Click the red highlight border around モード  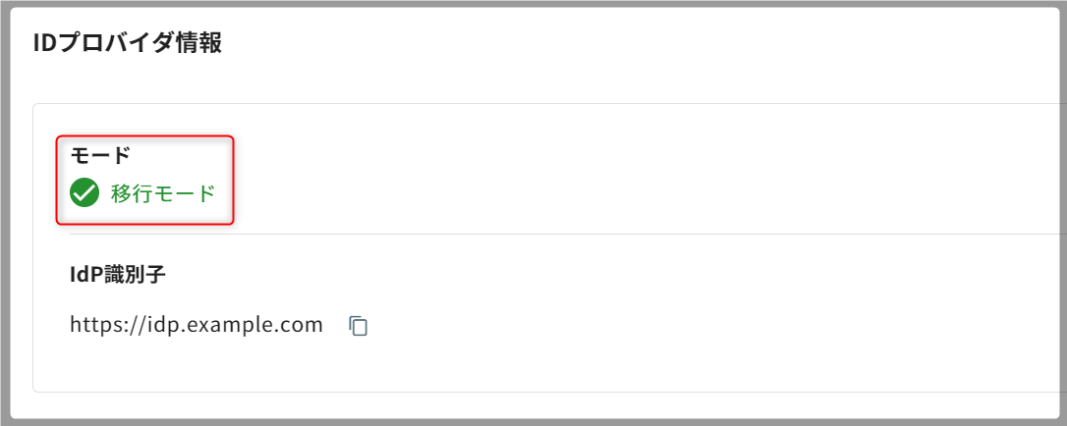click(234, 181)
